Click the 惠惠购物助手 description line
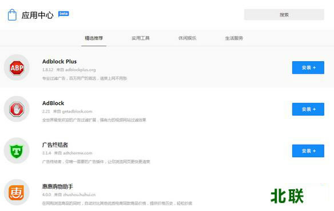 [117, 204]
